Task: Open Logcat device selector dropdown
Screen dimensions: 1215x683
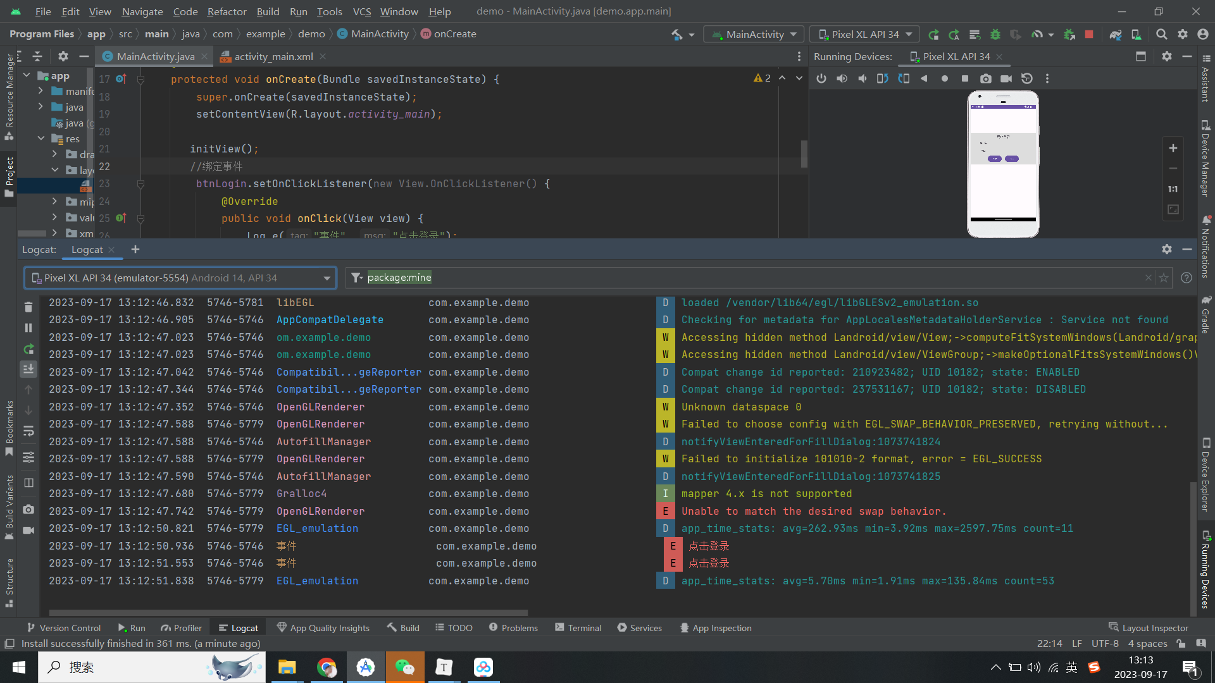Action: (180, 278)
